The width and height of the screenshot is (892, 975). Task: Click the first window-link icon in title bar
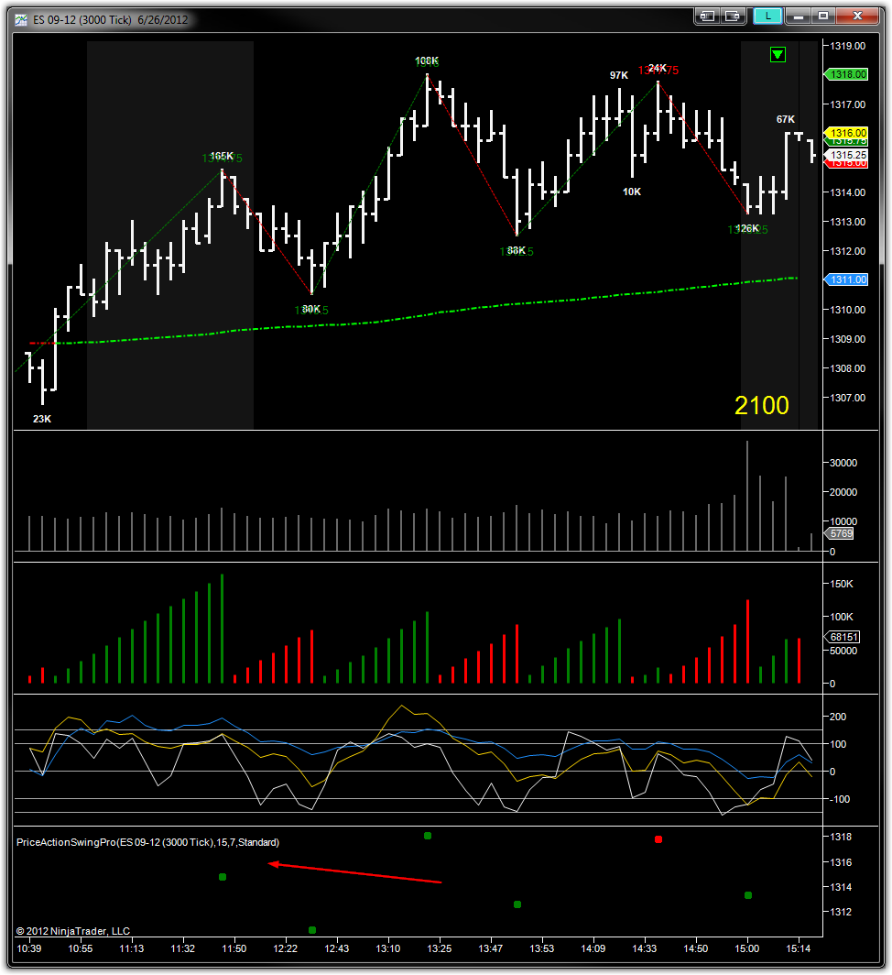tap(707, 16)
